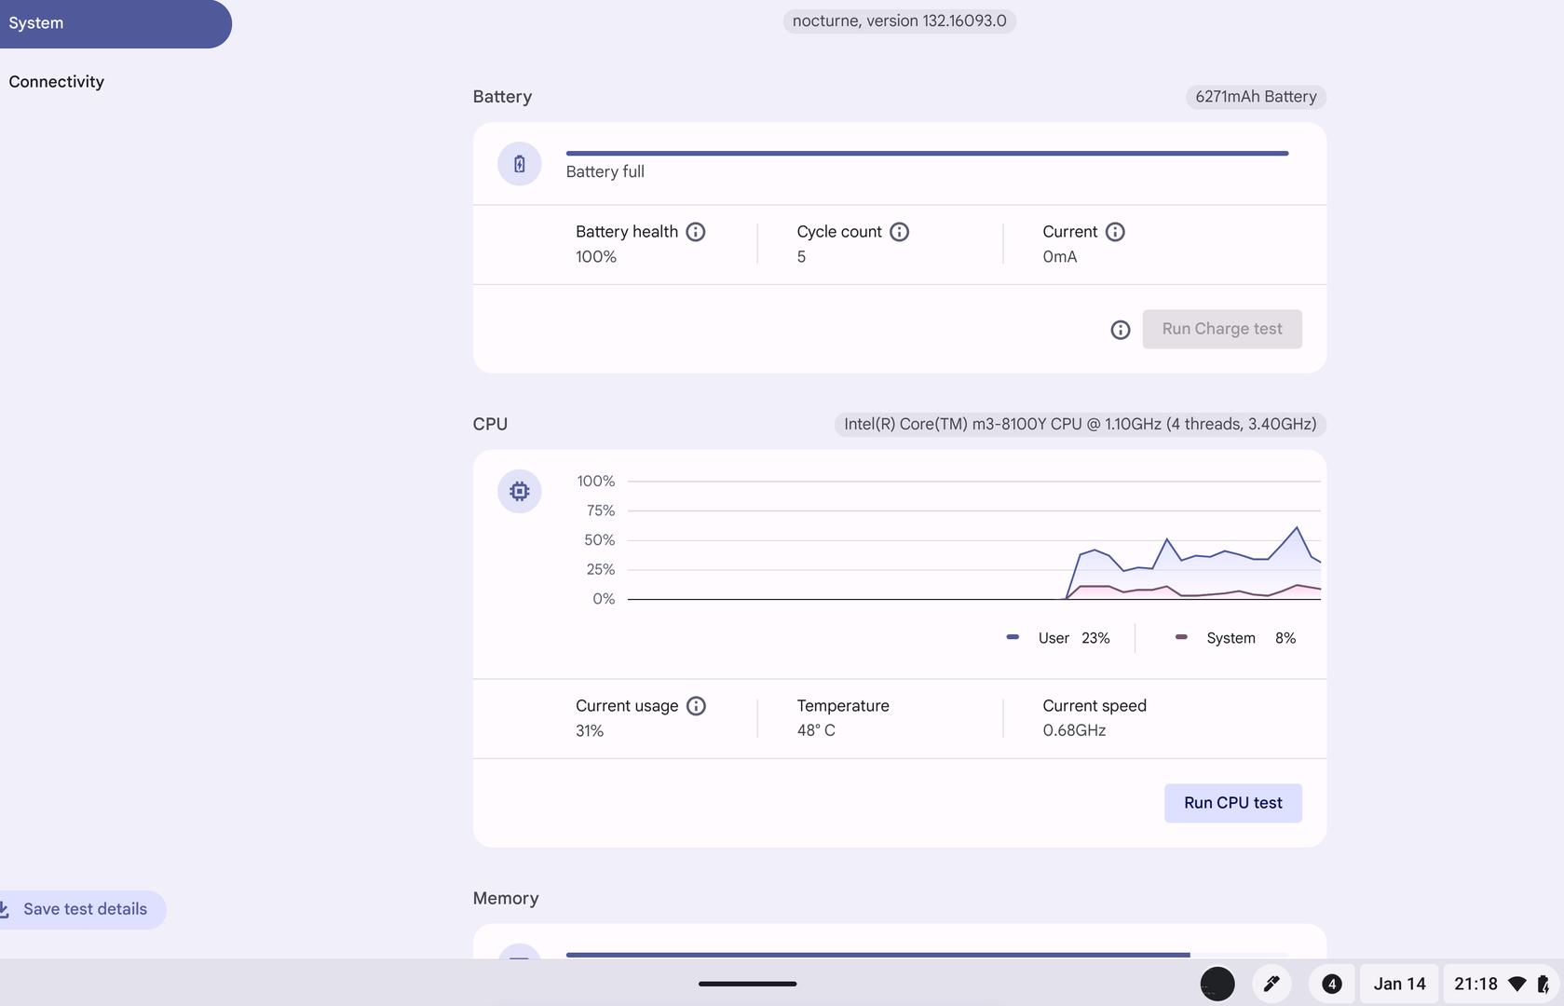This screenshot has width=1564, height=1006.
Task: Click info icon beside Run Charge test
Action: point(1121,330)
